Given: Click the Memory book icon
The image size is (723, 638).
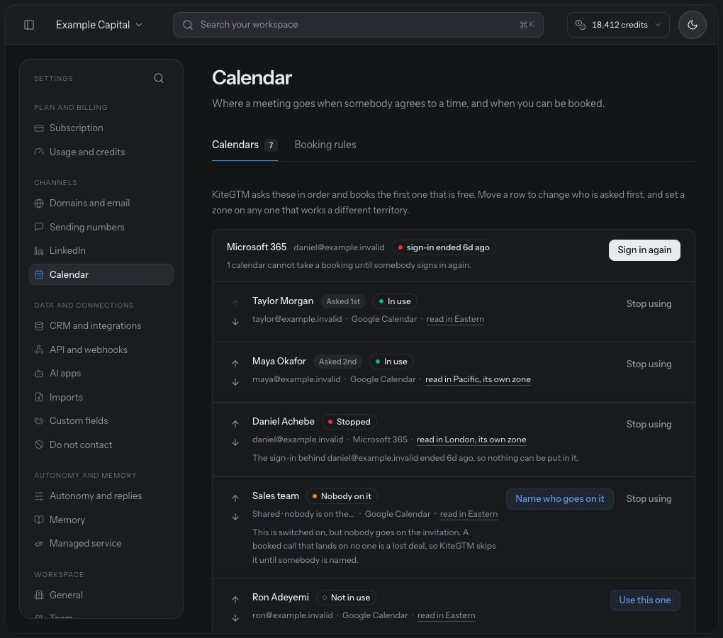Looking at the screenshot, I should [39, 520].
